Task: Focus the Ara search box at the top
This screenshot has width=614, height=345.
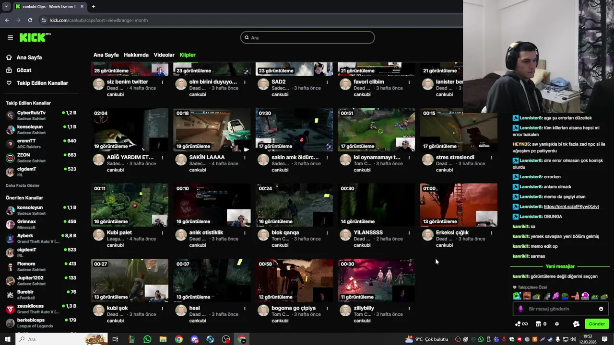Action: 307,37
